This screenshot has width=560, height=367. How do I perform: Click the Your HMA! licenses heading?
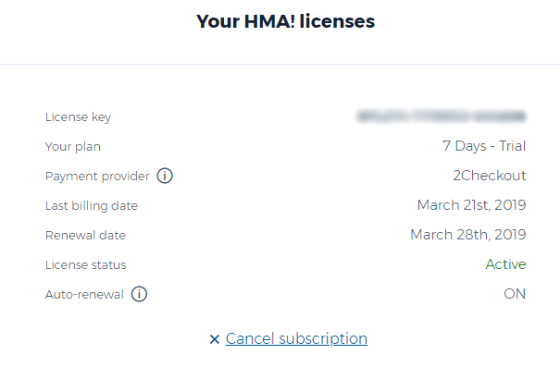pos(285,21)
